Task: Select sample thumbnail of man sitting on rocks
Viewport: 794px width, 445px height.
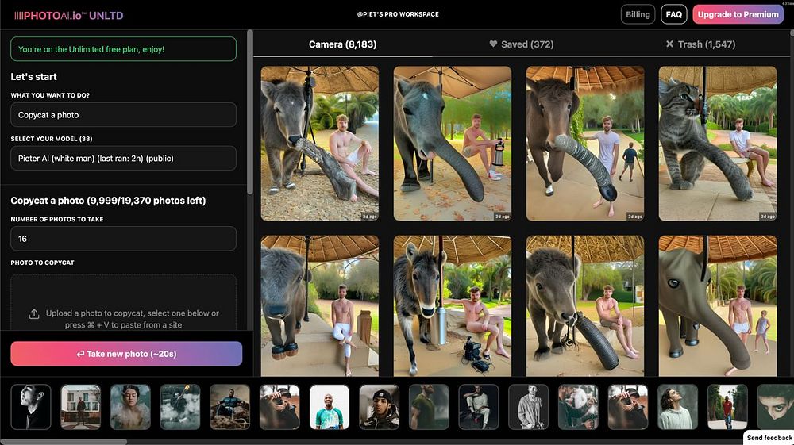Action: click(230, 407)
